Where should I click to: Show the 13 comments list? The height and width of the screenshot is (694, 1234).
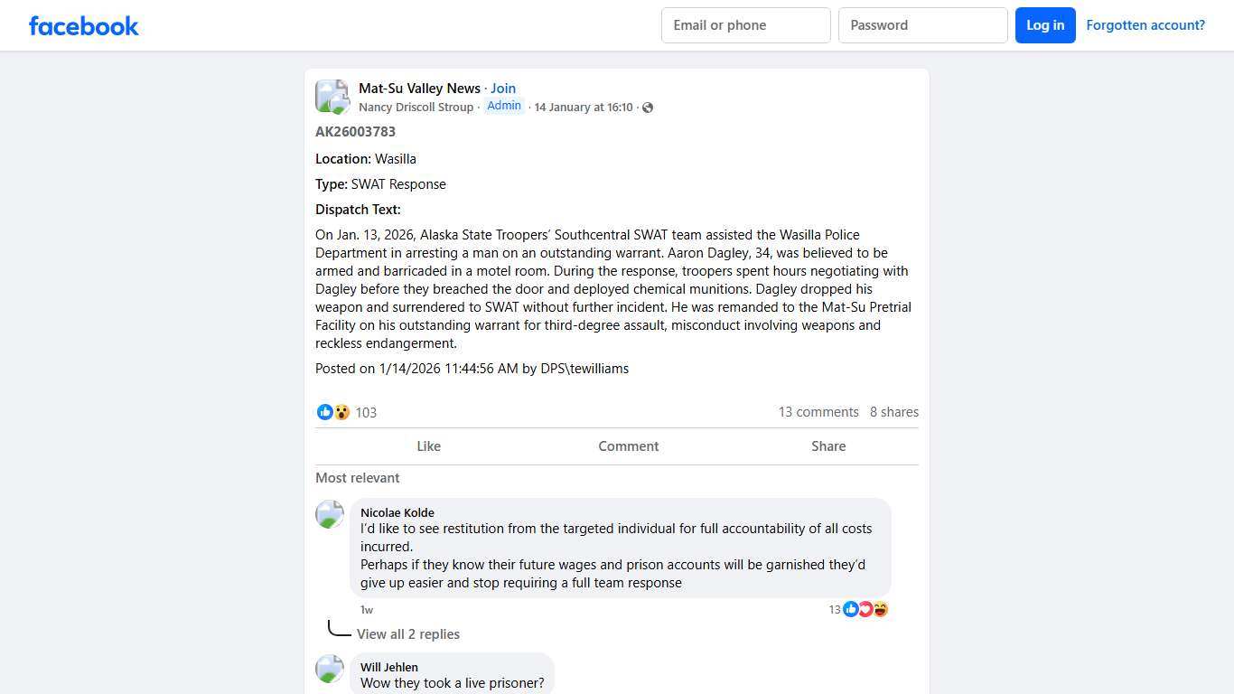click(x=818, y=412)
